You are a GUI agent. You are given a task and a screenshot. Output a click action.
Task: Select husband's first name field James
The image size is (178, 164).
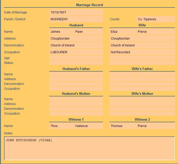(61, 32)
